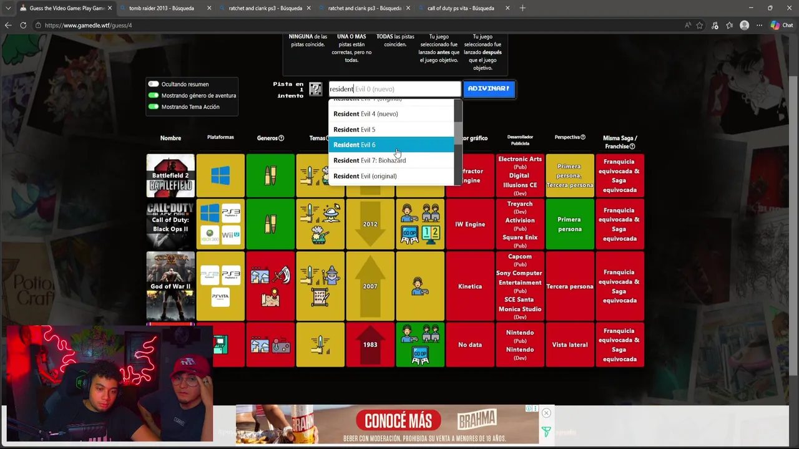Click genre icons in God of War II row
799x449 pixels.
pyautogui.click(x=270, y=286)
